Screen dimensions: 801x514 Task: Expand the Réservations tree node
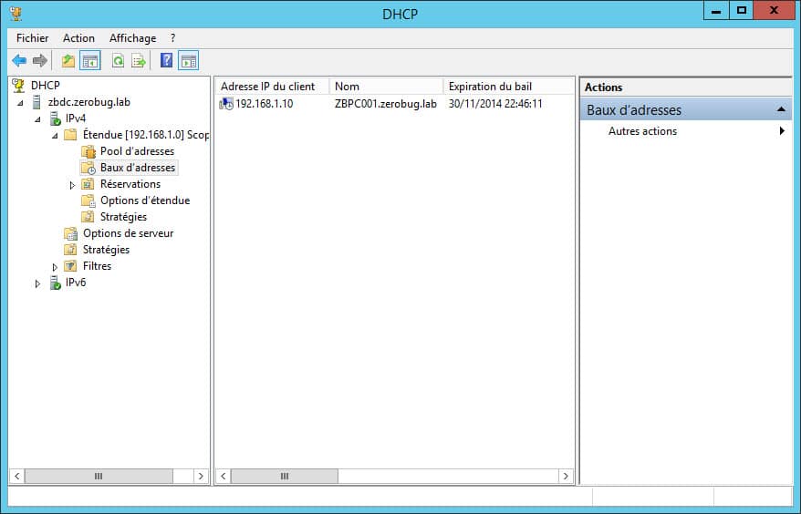pyautogui.click(x=73, y=185)
